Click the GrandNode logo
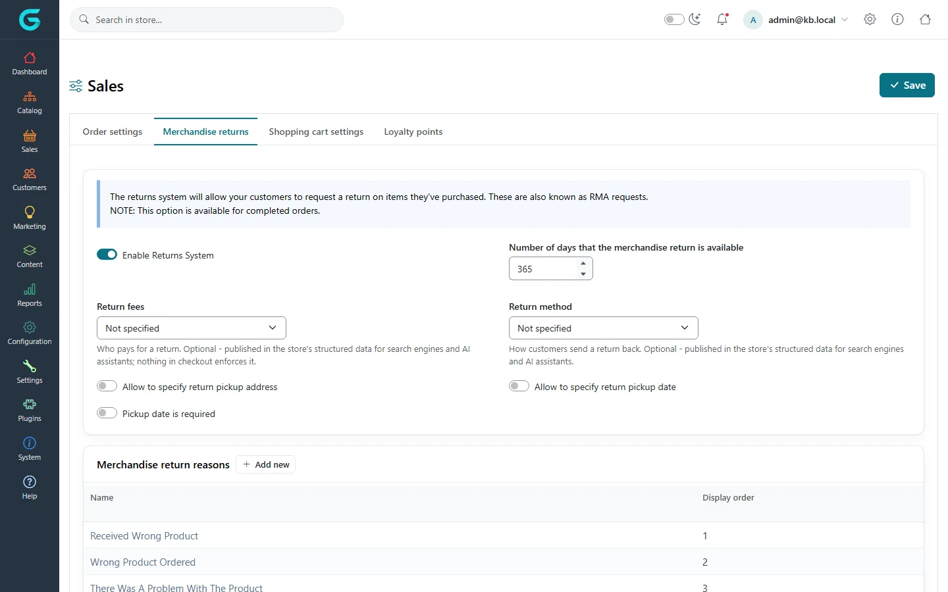948x592 pixels. [30, 20]
